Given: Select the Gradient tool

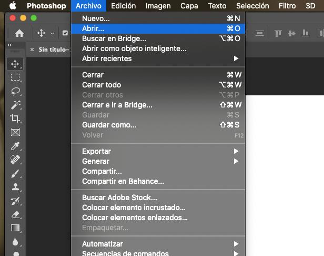Looking at the screenshot, I should [x=15, y=228].
